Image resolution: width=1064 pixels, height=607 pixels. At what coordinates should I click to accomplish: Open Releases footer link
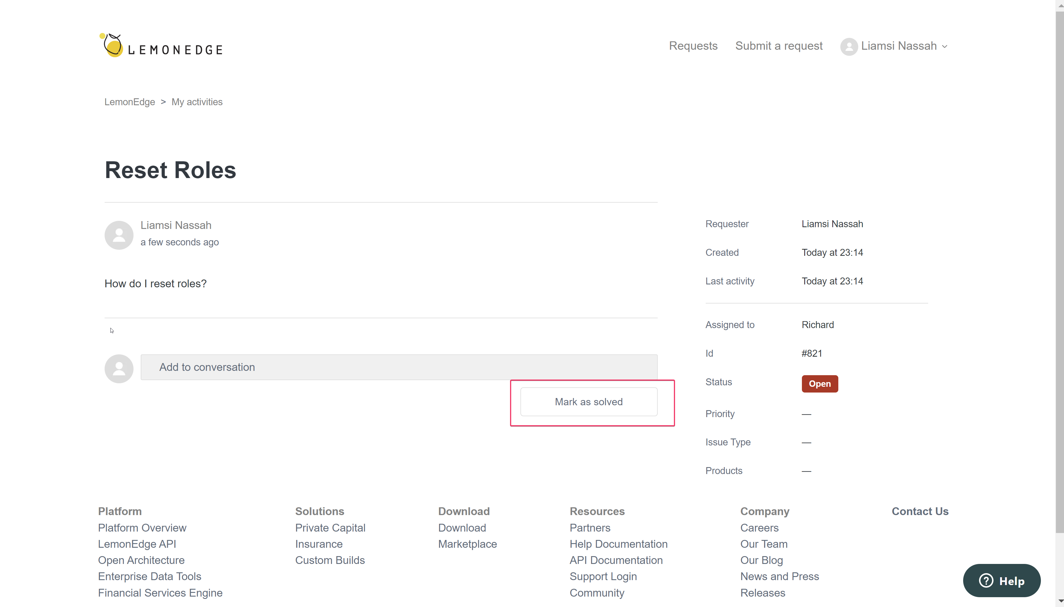coord(763,593)
